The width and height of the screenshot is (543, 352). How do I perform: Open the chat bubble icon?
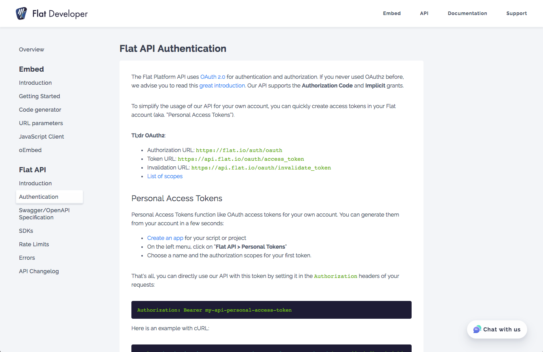point(477,329)
